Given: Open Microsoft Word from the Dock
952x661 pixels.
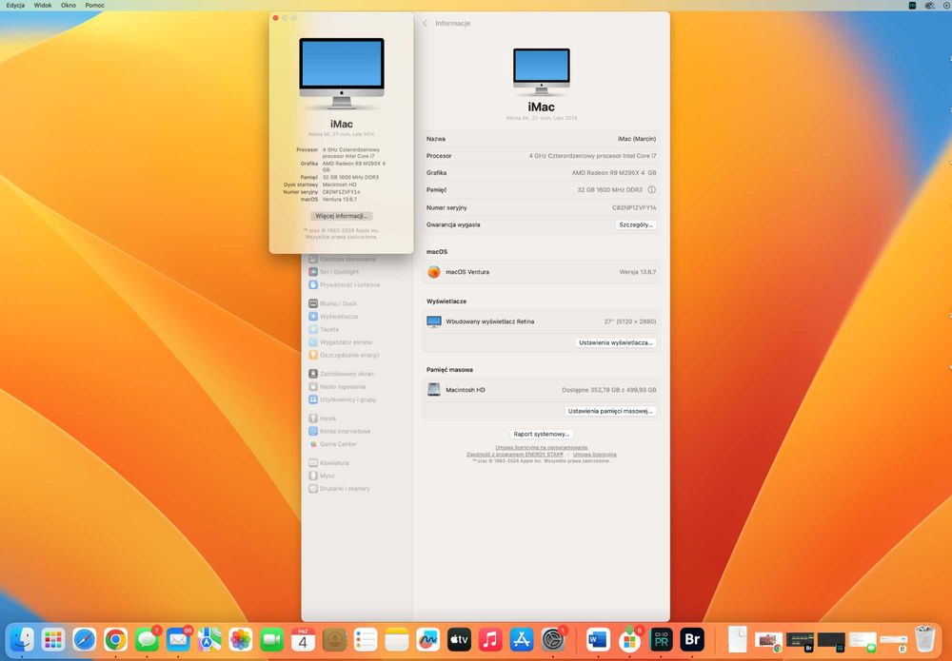Looking at the screenshot, I should [597, 640].
